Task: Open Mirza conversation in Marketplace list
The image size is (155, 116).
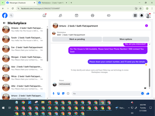Action: coord(23,78)
